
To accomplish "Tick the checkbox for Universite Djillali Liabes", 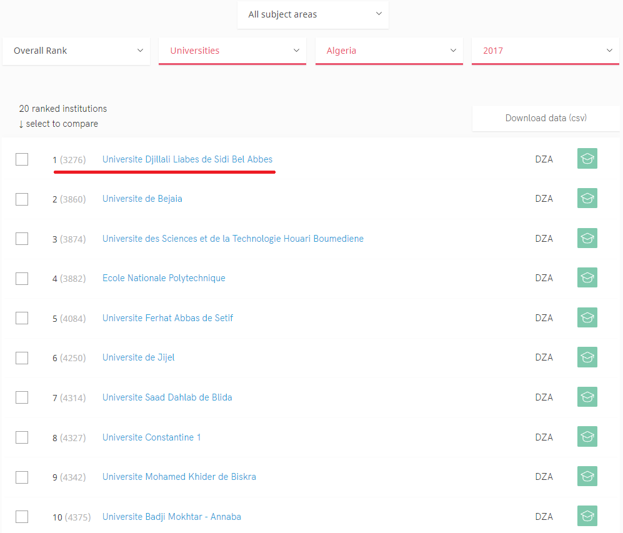I will (22, 159).
